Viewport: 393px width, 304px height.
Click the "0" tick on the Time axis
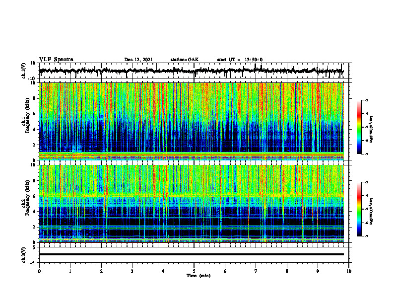(39, 271)
